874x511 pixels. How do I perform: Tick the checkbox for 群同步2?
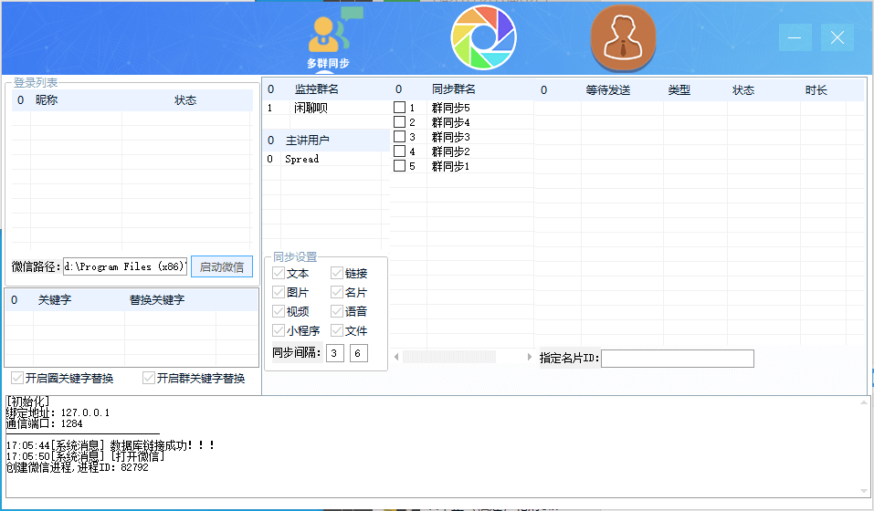[399, 151]
